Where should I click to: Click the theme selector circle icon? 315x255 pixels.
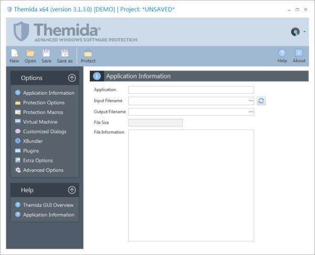click(295, 32)
